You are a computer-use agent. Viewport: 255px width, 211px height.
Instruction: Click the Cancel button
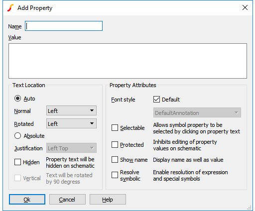coord(67,200)
